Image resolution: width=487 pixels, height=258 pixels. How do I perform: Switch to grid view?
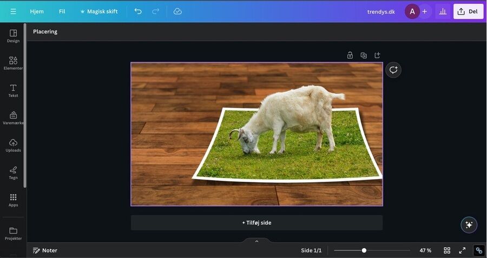click(x=447, y=250)
